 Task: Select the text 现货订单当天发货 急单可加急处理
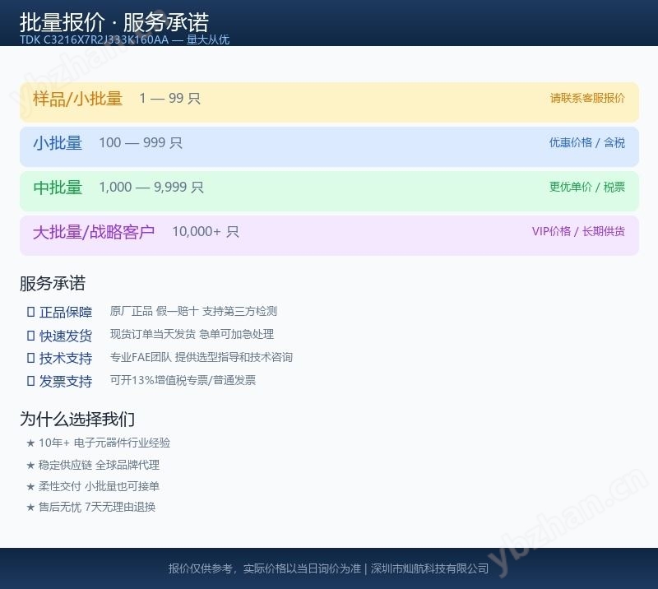click(192, 334)
